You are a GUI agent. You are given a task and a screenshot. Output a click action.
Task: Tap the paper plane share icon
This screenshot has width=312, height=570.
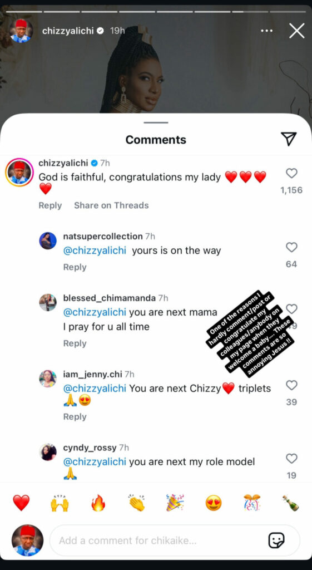point(289,139)
